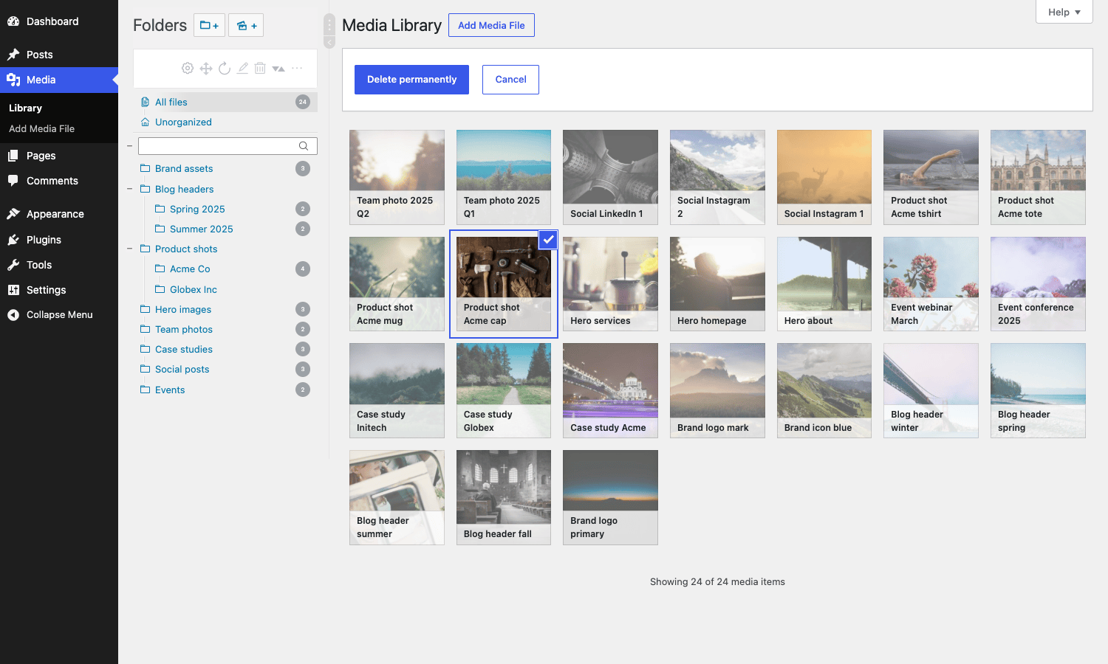Viewport: 1108px width, 664px height.
Task: Open folder settings gear icon
Action: tap(188, 68)
